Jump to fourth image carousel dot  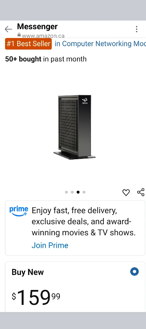(84, 192)
